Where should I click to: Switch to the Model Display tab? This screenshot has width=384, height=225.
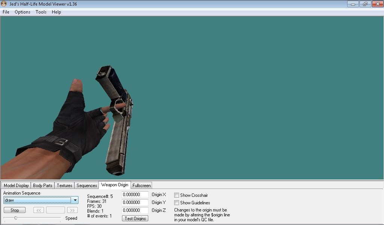tap(16, 185)
